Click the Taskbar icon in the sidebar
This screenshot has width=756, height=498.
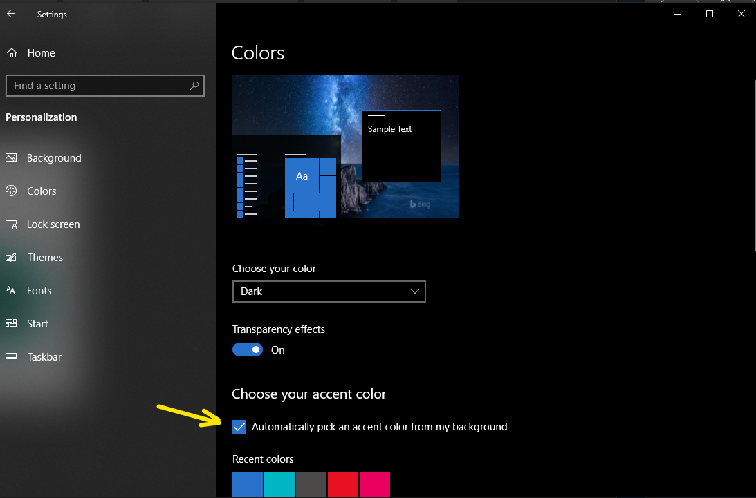click(x=11, y=356)
